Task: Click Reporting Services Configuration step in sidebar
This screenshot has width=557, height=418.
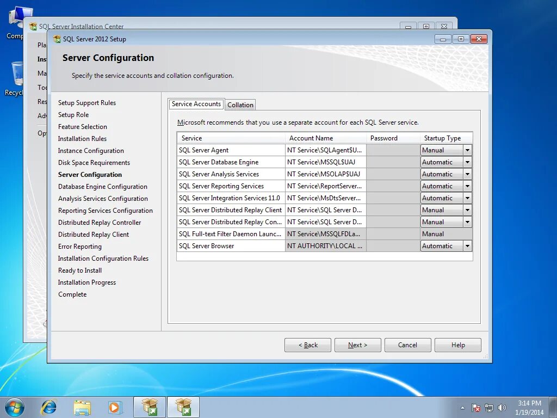Action: [106, 211]
